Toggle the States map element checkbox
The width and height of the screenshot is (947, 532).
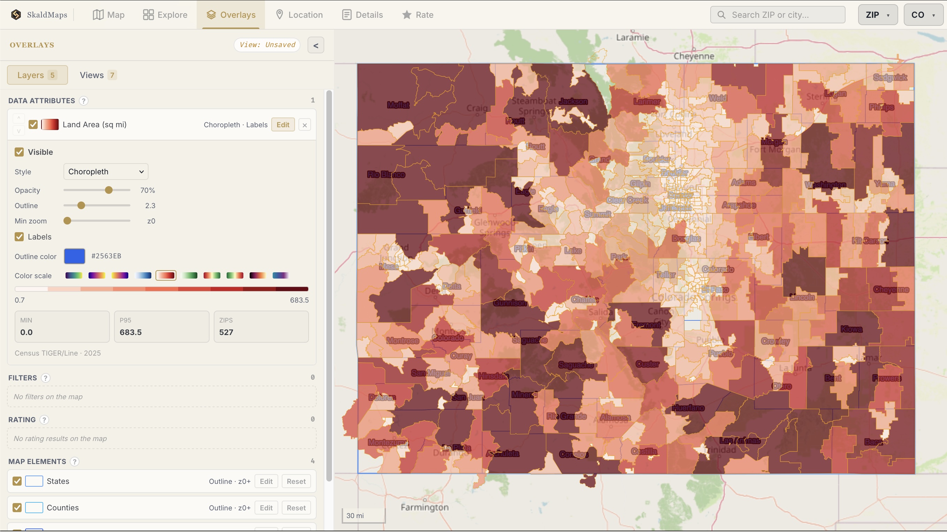(x=17, y=481)
